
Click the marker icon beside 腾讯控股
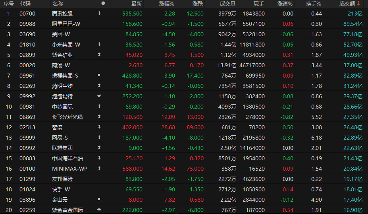[99, 13]
